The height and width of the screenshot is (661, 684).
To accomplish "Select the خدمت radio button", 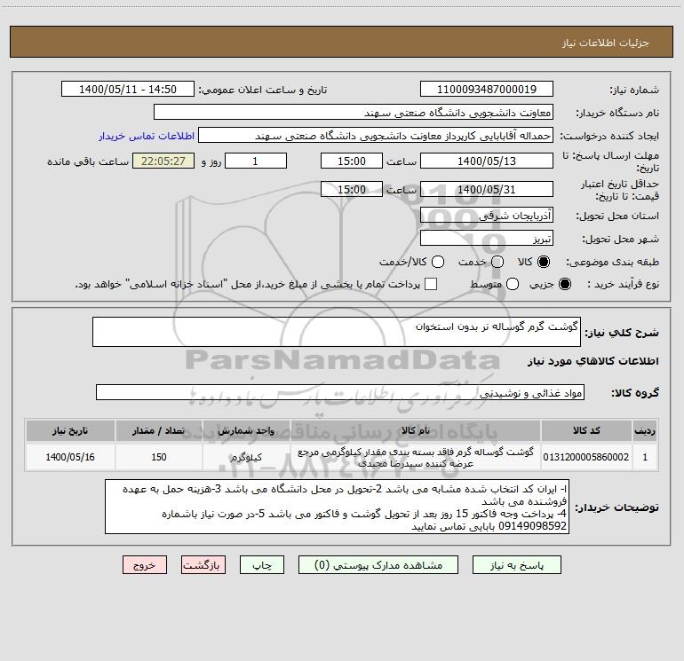I will point(497,262).
